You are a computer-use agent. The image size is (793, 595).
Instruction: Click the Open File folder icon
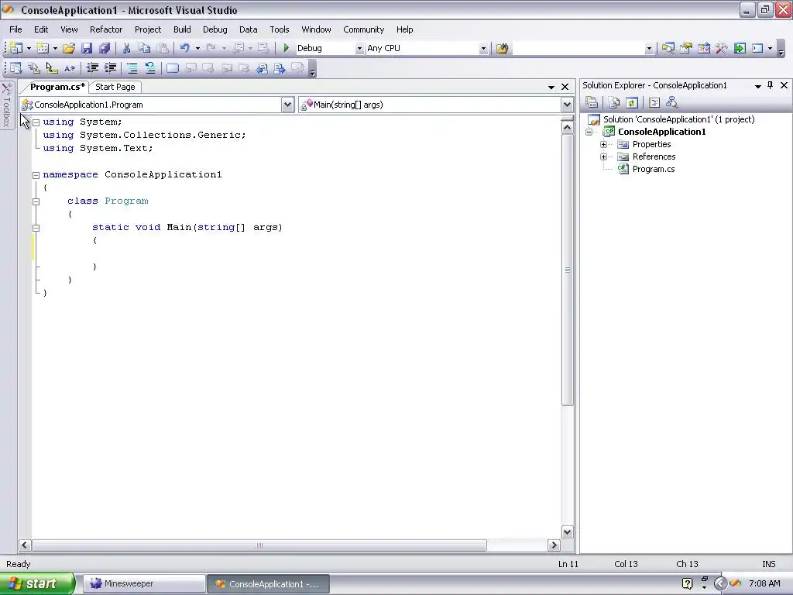[x=69, y=48]
